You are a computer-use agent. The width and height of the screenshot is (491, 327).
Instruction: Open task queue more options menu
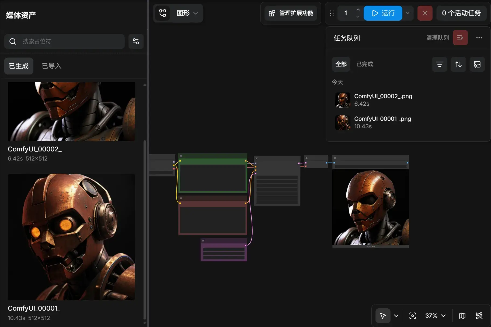[x=479, y=38]
